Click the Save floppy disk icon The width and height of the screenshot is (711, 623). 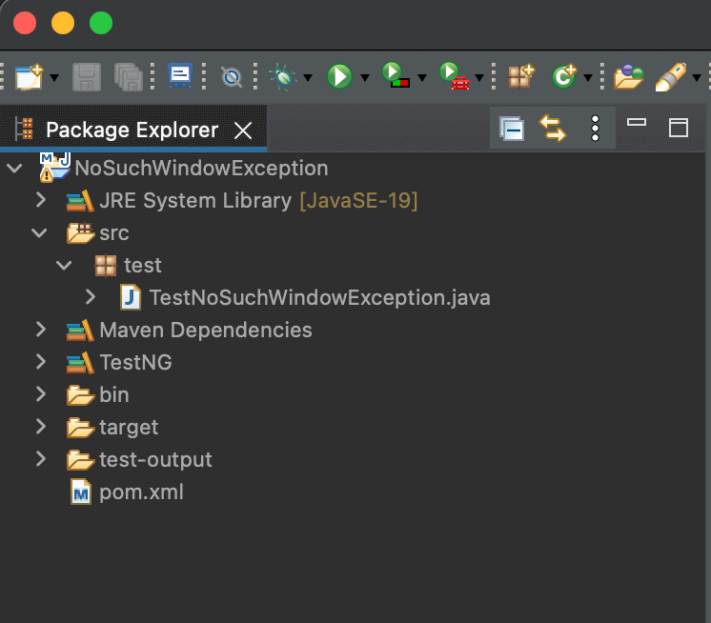[x=87, y=77]
